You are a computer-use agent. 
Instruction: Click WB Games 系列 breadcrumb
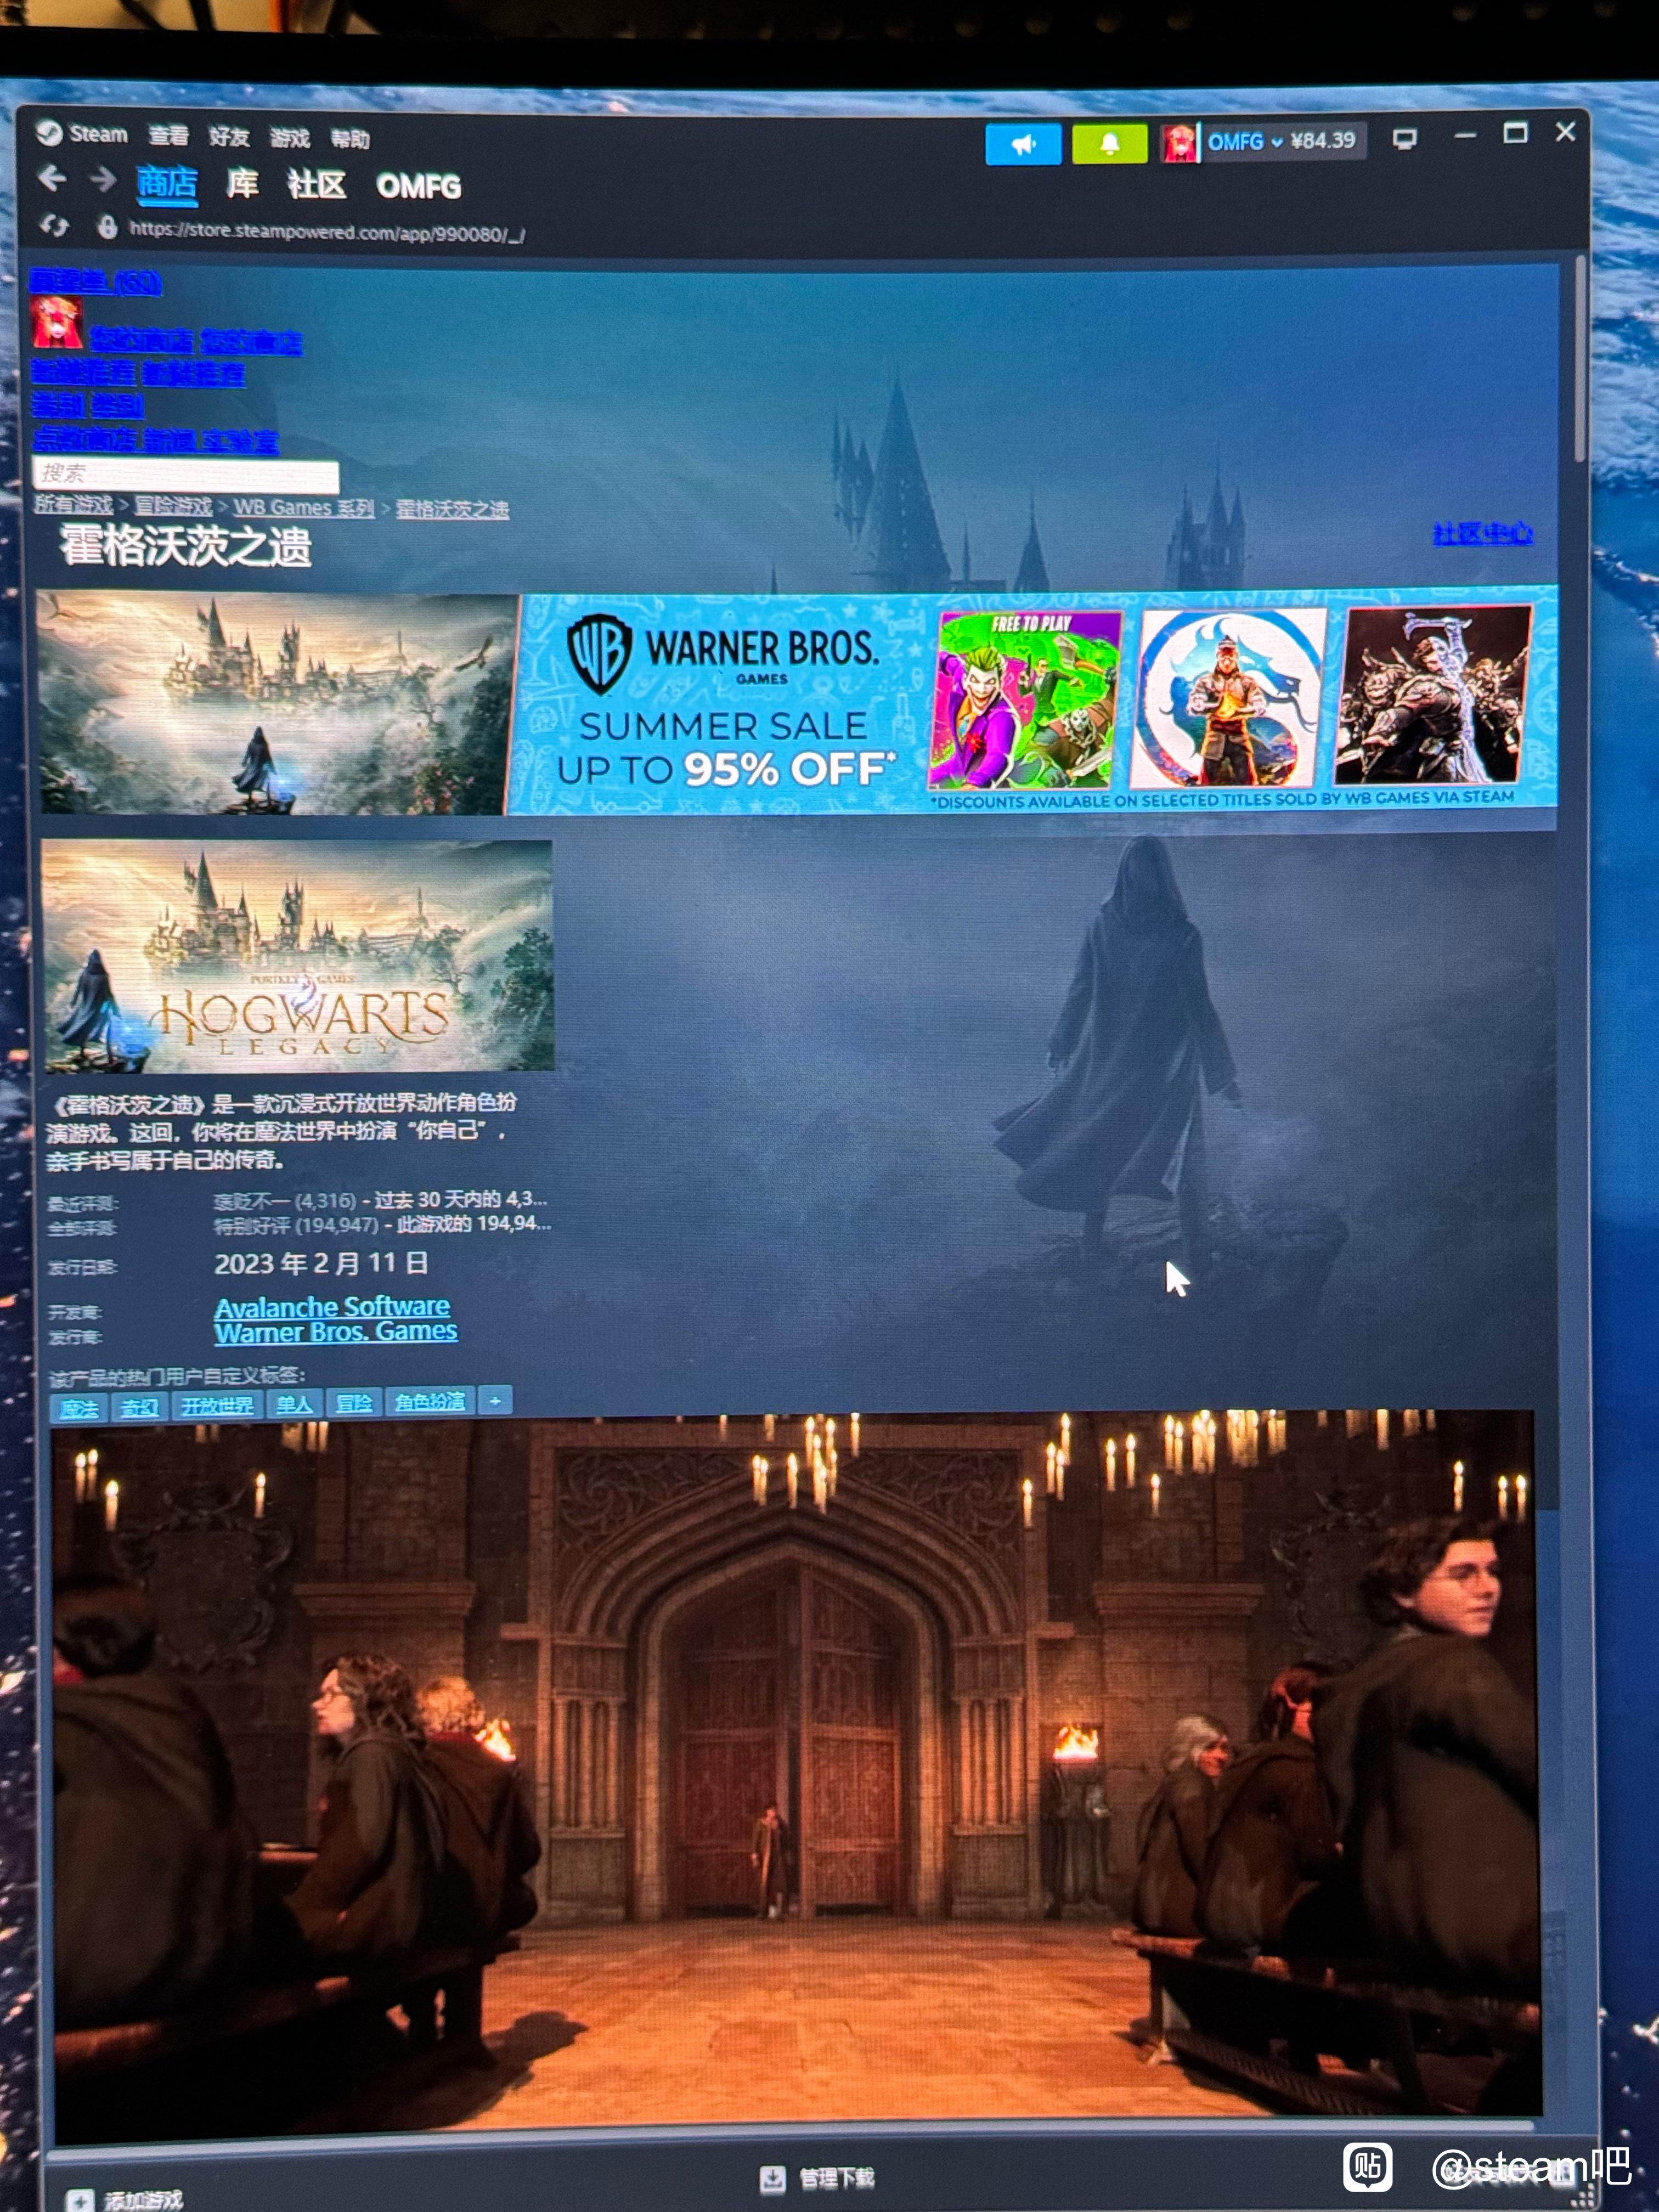[x=304, y=507]
